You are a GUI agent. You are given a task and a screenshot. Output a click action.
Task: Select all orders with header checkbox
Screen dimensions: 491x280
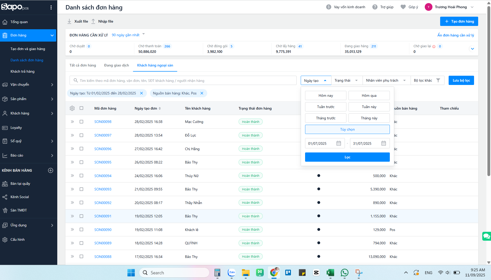pyautogui.click(x=81, y=108)
